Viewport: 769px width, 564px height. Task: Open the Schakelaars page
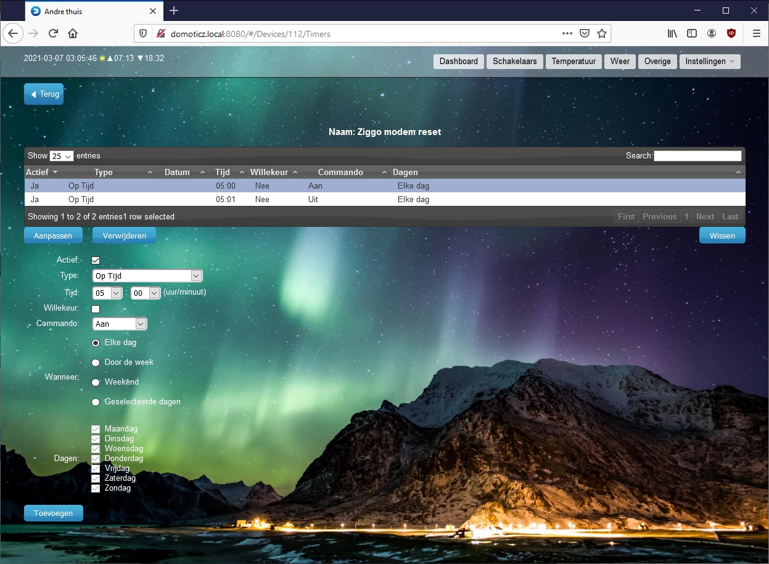click(514, 62)
